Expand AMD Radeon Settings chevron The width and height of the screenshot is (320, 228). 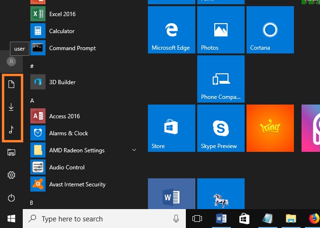(134, 150)
